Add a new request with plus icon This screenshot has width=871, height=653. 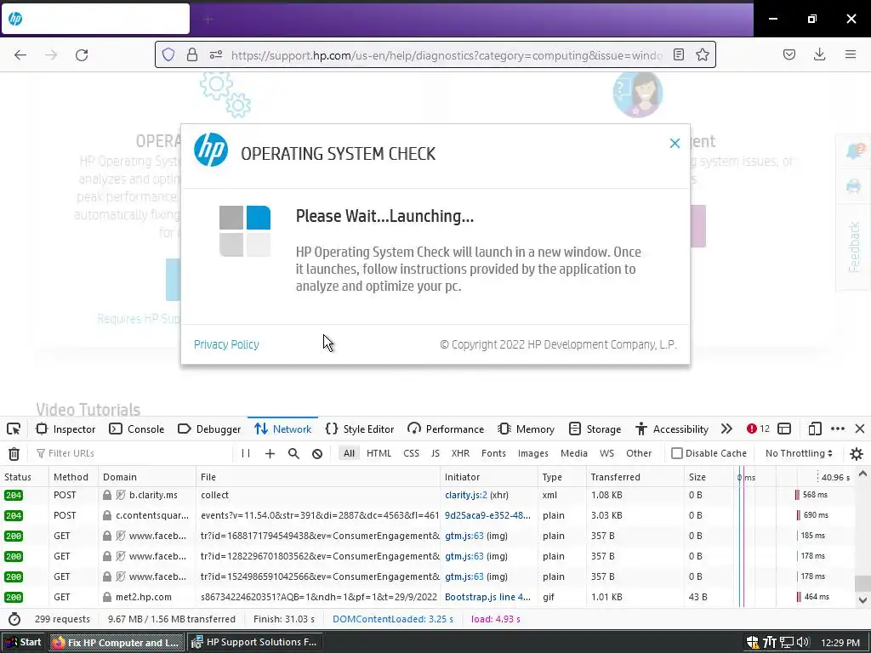(x=270, y=453)
